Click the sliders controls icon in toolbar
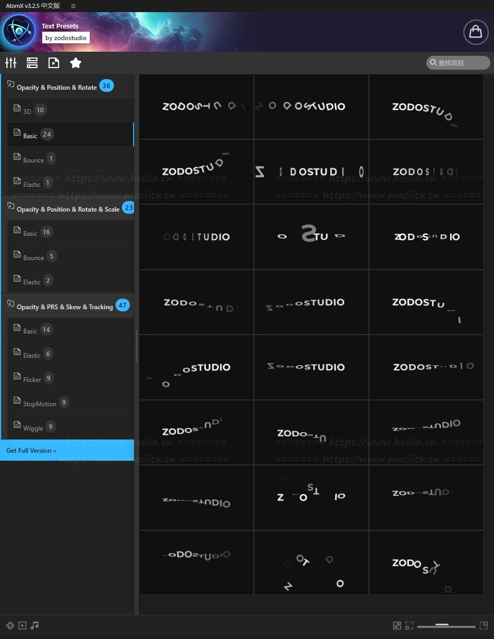 point(11,63)
